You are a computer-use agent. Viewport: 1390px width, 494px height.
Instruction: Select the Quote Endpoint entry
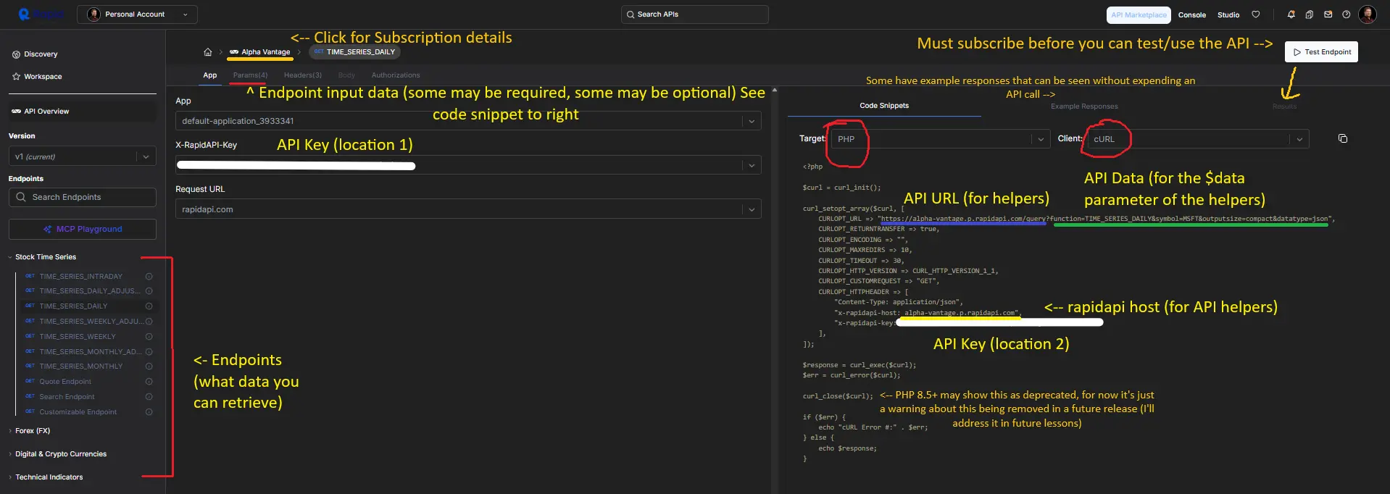pyautogui.click(x=65, y=382)
